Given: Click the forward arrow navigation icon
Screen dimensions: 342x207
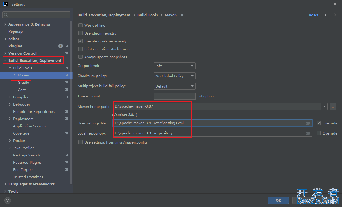Looking at the screenshot, I should click(x=334, y=15).
